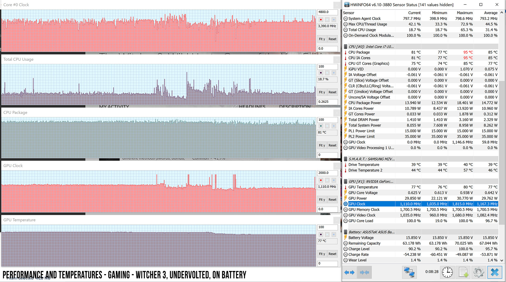Open the remote network computers icon
The width and height of the screenshot is (506, 282).
pyautogui.click(x=409, y=273)
